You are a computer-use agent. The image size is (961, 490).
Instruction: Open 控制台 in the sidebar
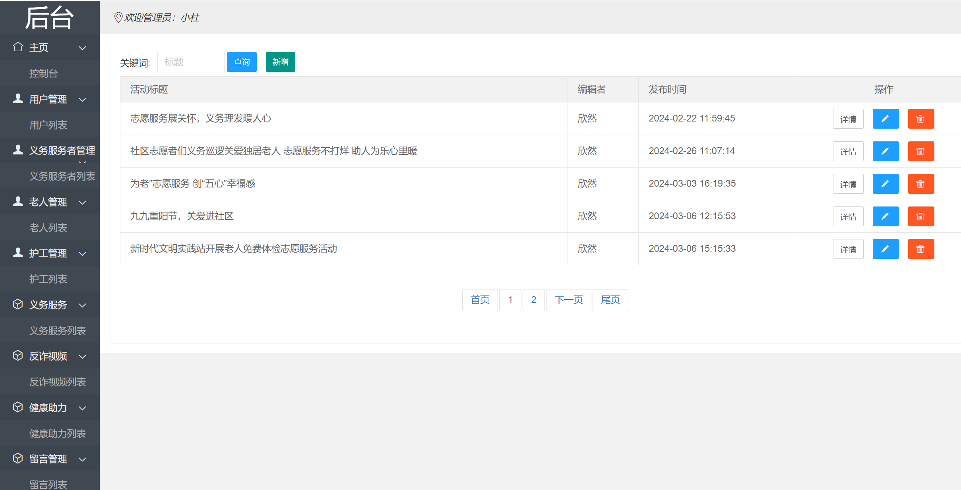pyautogui.click(x=44, y=73)
